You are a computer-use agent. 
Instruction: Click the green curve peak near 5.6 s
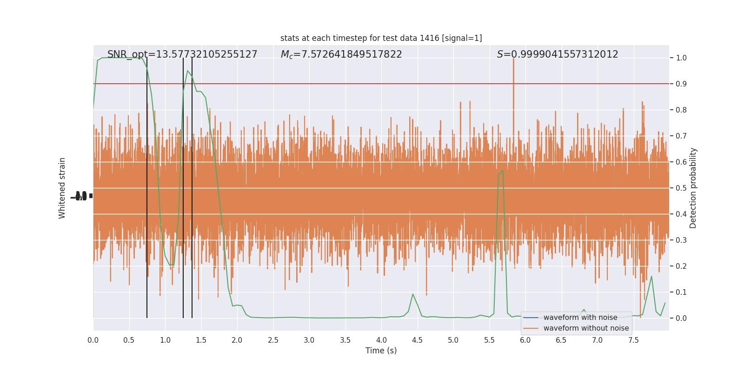coord(503,170)
